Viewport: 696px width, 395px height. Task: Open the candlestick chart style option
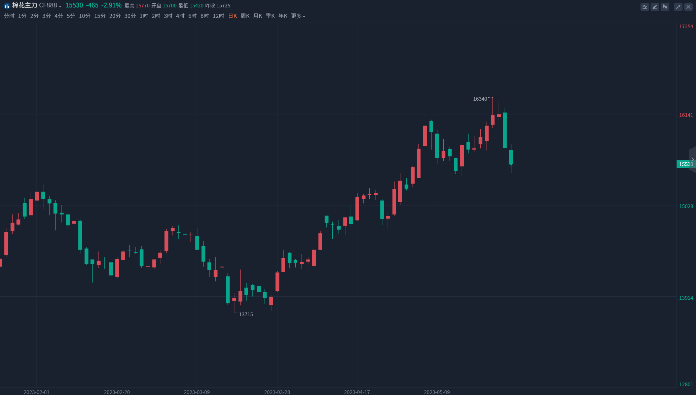tap(665, 7)
